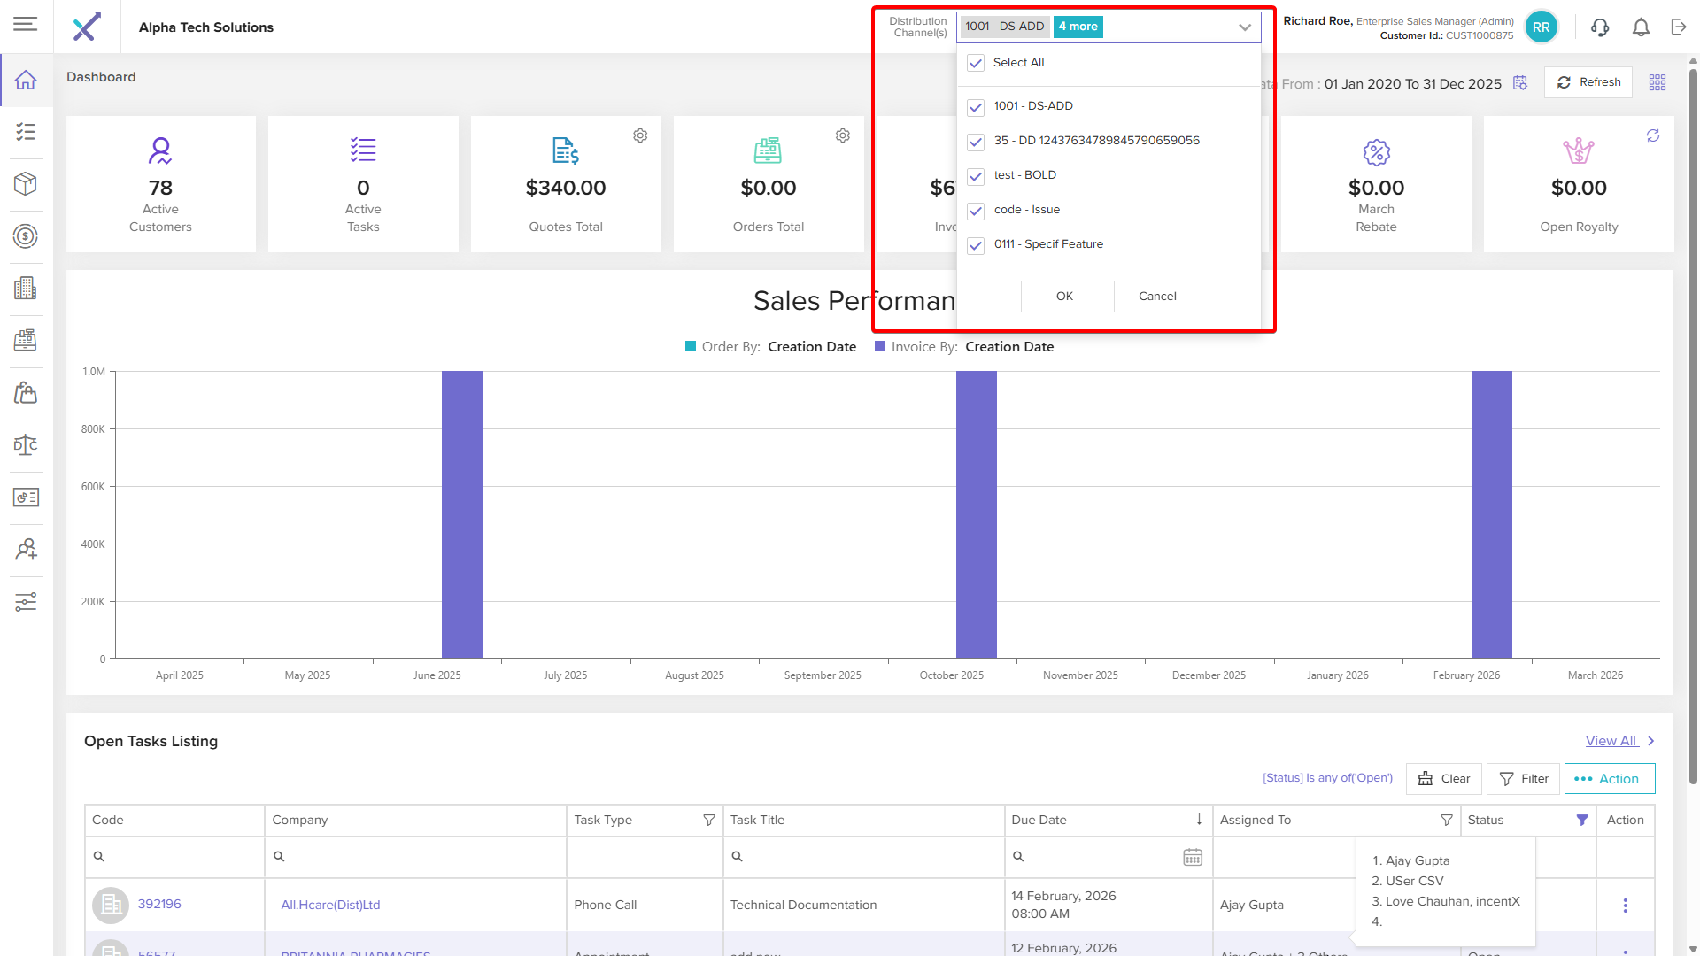The image size is (1700, 956).
Task: Open the products box sidebar icon
Action: tap(26, 183)
